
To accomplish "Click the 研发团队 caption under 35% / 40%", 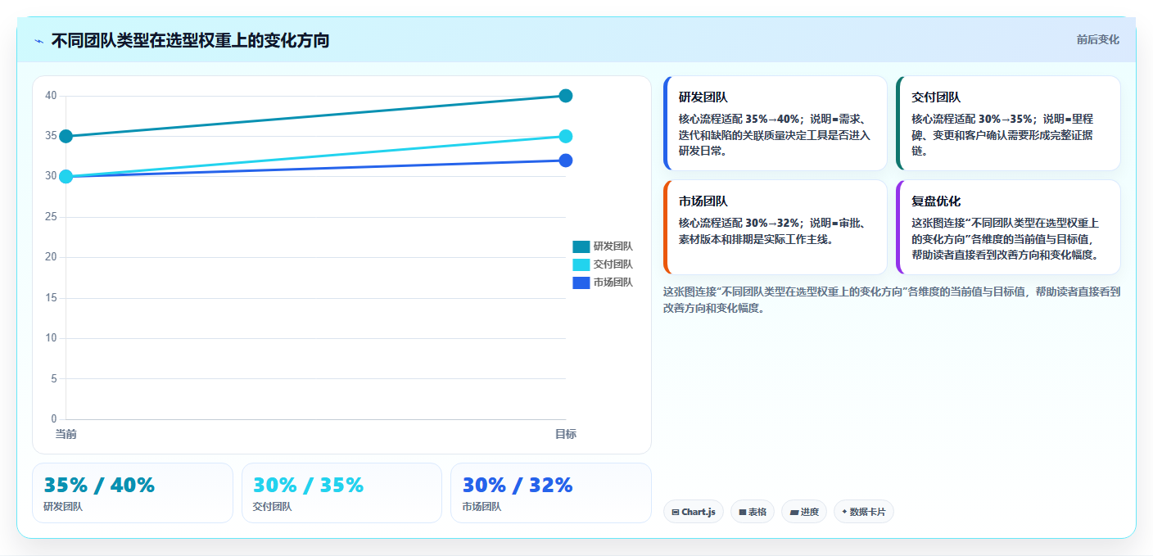I will (63, 507).
